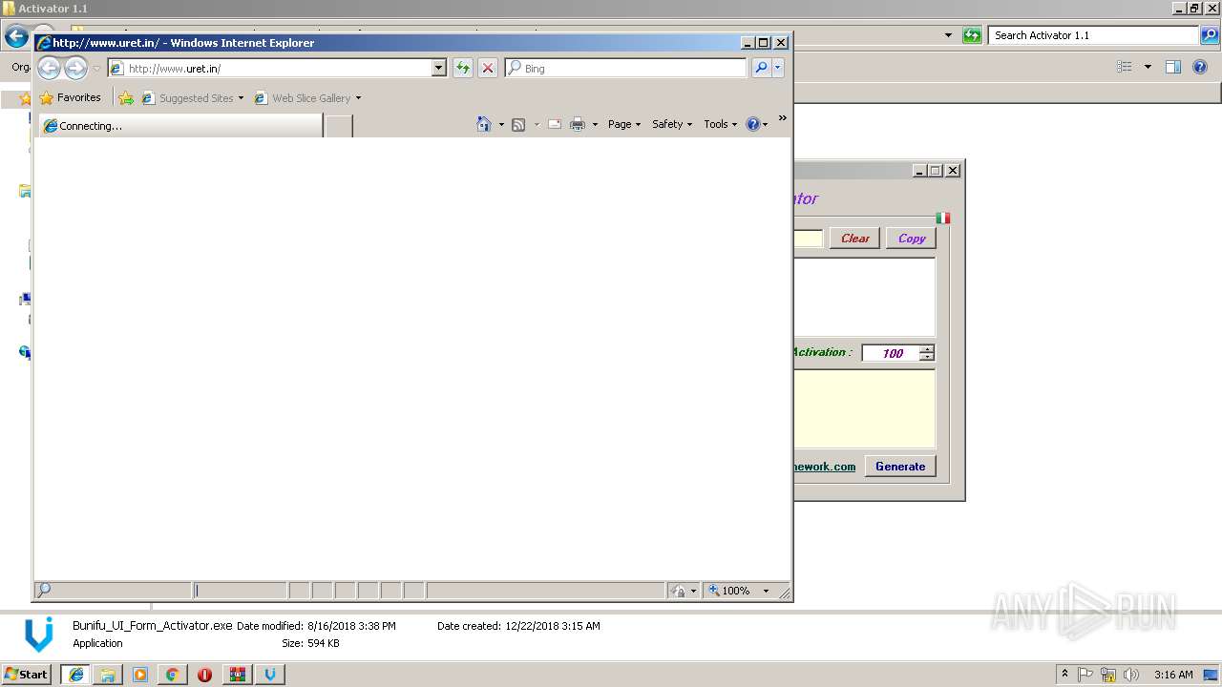Toggle the Explorer preview pane icon

click(x=1173, y=67)
